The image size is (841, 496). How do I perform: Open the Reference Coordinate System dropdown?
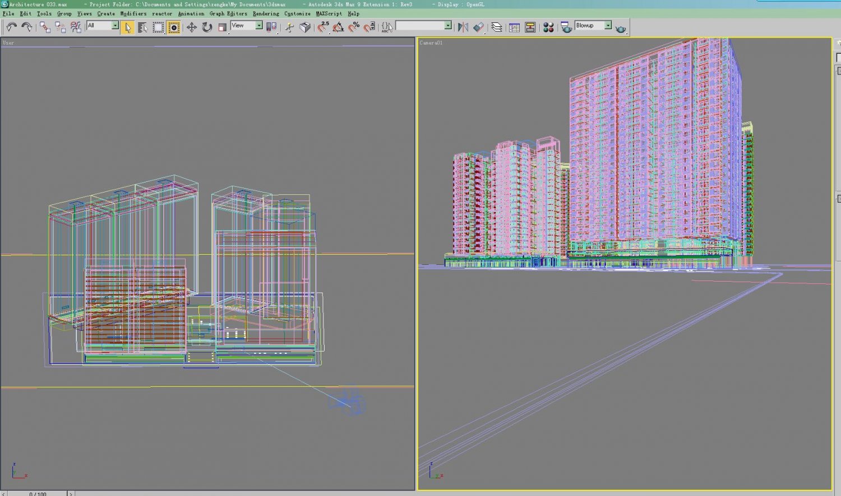260,26
